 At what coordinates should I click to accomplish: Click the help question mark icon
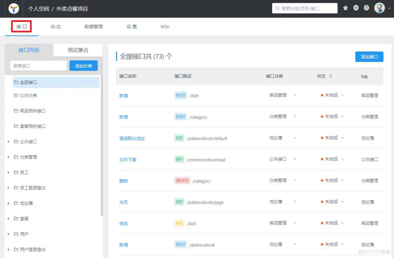(367, 7)
